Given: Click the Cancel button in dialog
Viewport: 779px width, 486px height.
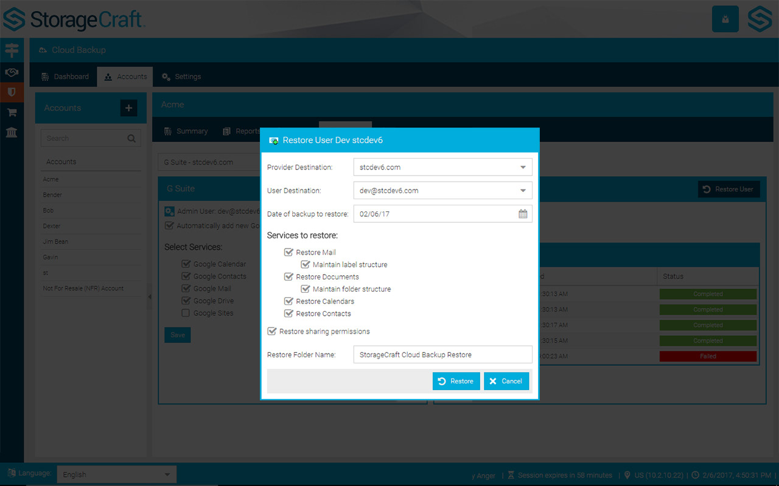Looking at the screenshot, I should 506,381.
